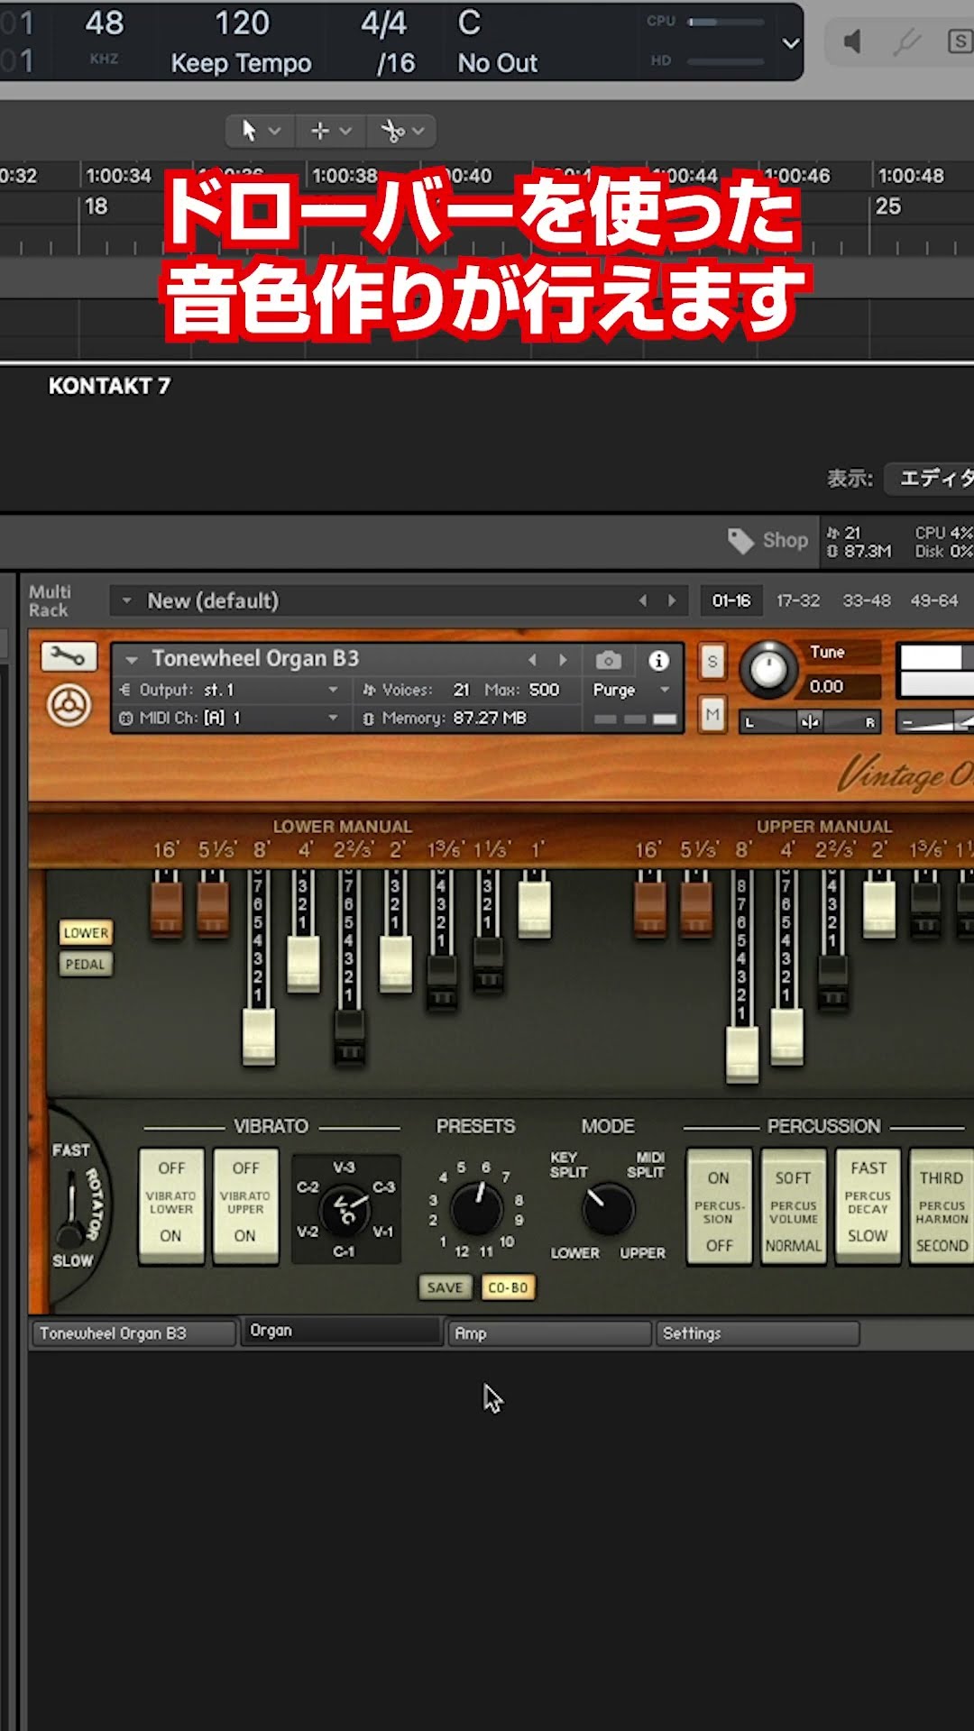This screenshot has width=974, height=1731.
Task: Go to previous instrument with left arrow
Action: tap(532, 660)
